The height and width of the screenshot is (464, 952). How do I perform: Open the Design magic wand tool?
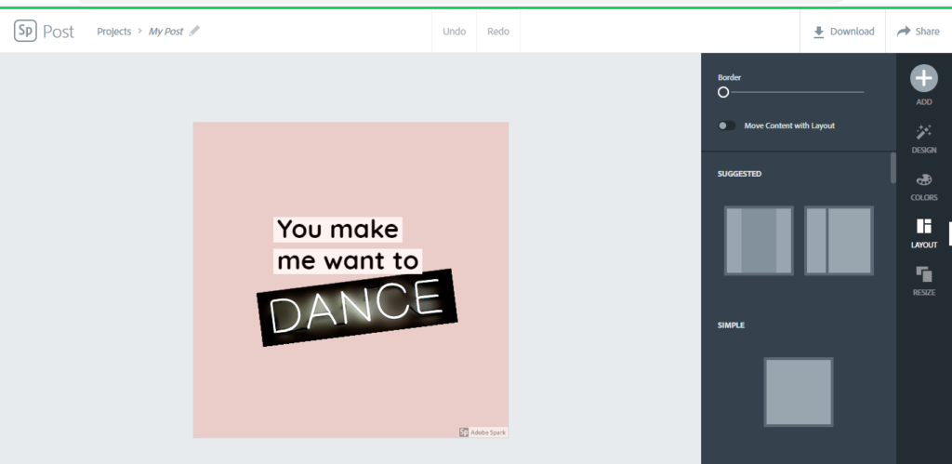(x=923, y=132)
